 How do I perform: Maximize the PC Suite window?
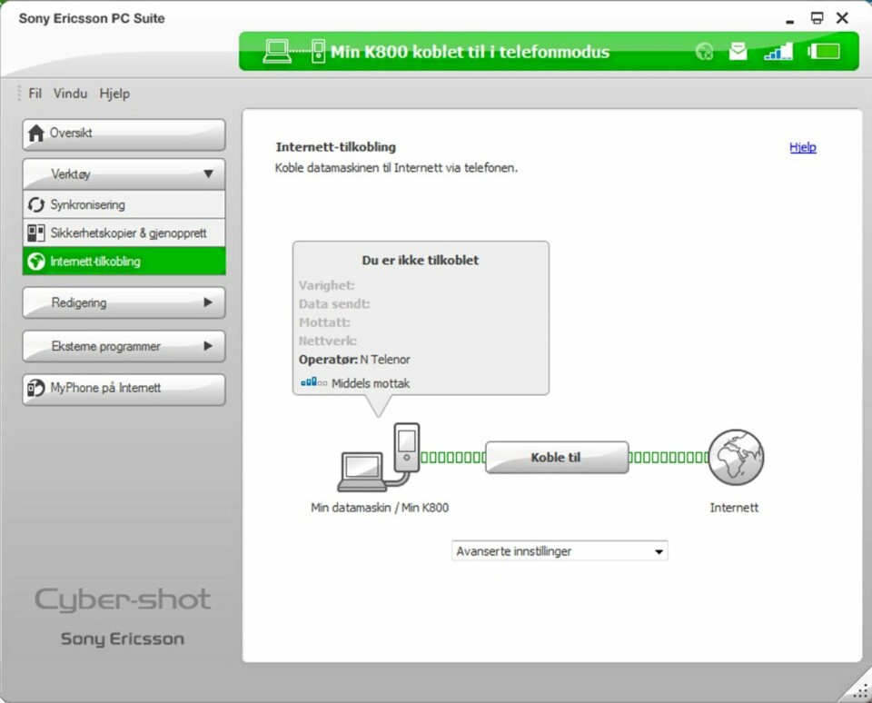click(817, 18)
